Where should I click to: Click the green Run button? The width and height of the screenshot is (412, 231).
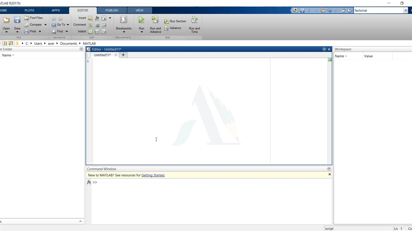141,20
